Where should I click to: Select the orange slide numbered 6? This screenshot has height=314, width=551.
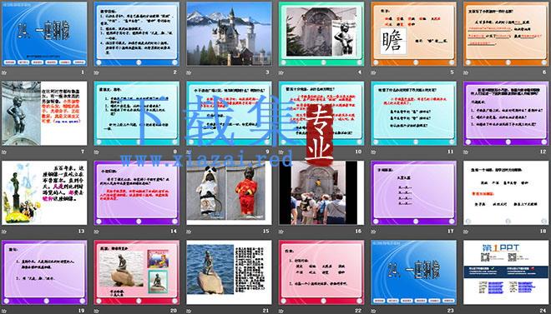tap(506, 33)
